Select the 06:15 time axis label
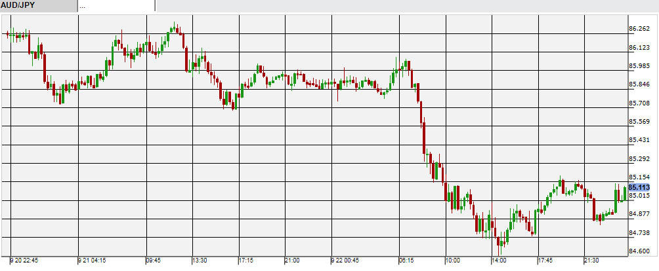Viewport: 659px width, 271px height. point(406,261)
